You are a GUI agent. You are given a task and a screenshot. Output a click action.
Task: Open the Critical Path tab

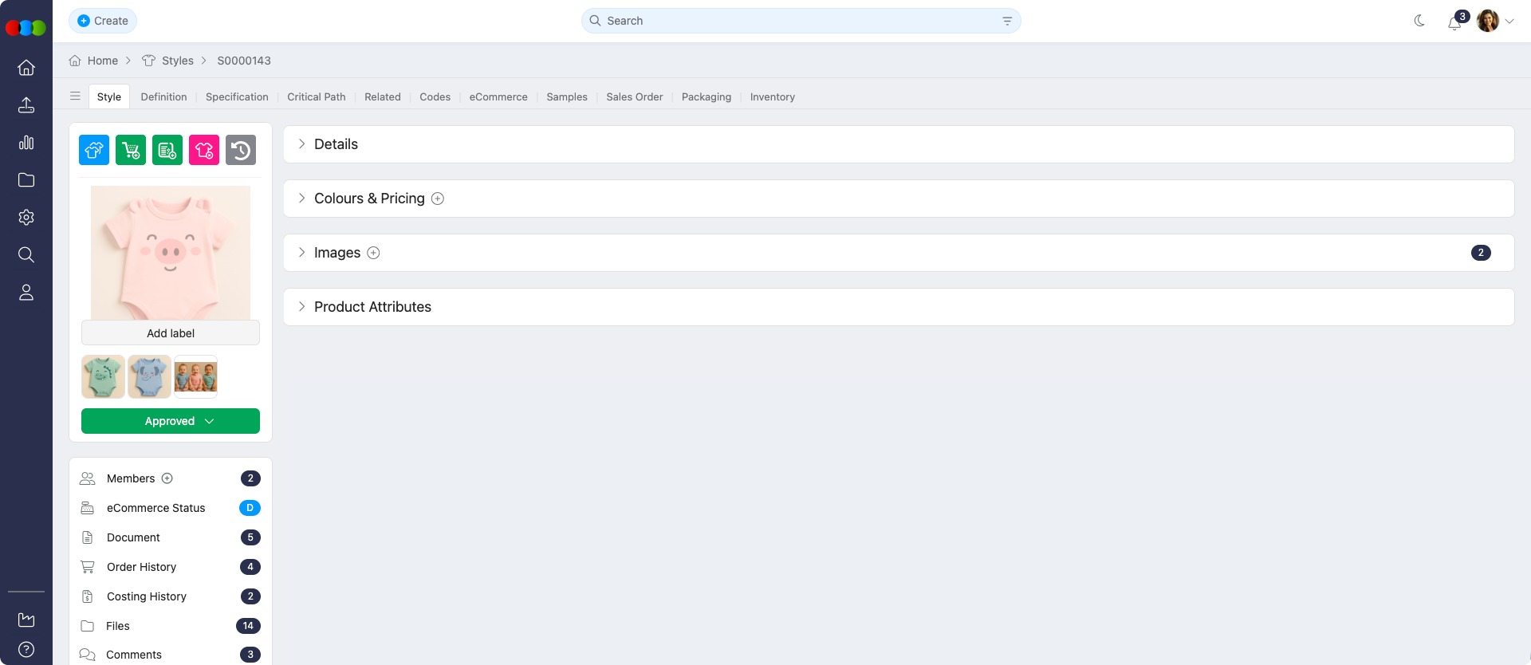point(317,96)
